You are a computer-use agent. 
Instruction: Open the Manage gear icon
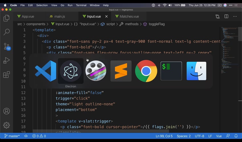[7, 125]
